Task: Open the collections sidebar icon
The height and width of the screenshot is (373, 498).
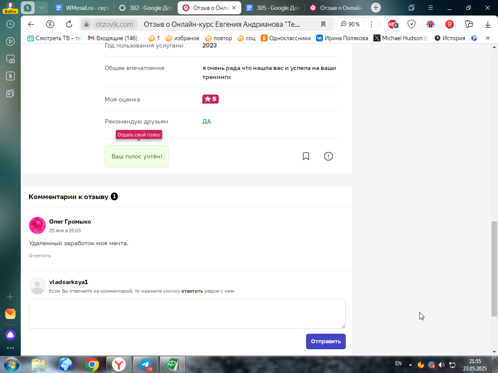Action: click(x=10, y=94)
